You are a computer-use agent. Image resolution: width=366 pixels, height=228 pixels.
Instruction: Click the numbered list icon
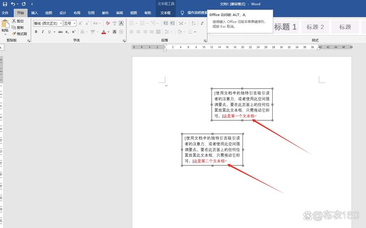tap(143, 23)
